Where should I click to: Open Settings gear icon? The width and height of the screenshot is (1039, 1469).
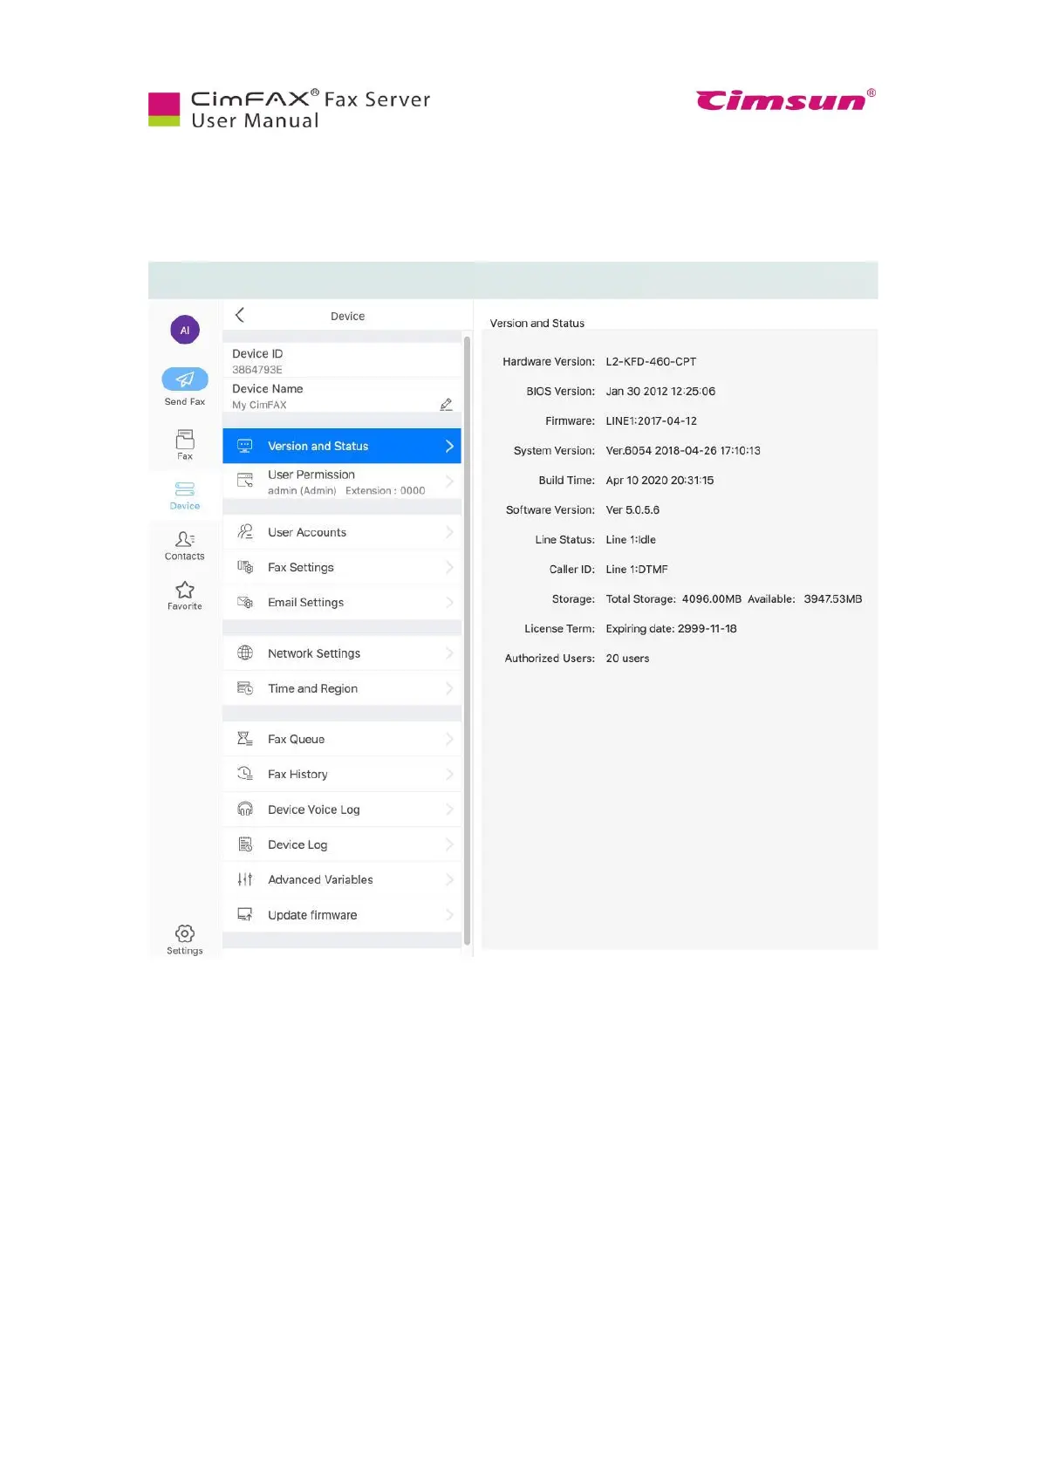[185, 933]
